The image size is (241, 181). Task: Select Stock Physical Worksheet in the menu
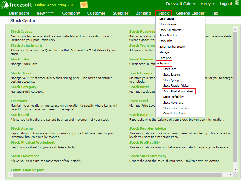click(178, 91)
